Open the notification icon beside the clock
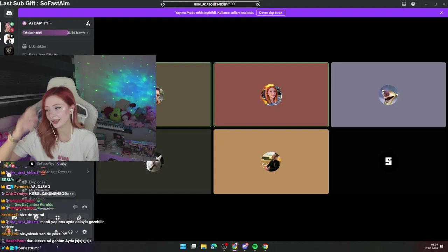Viewport: 448px width, 252px height. [442, 246]
